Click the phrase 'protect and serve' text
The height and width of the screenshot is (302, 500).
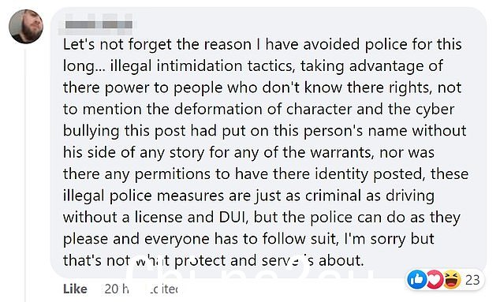pos(235,260)
